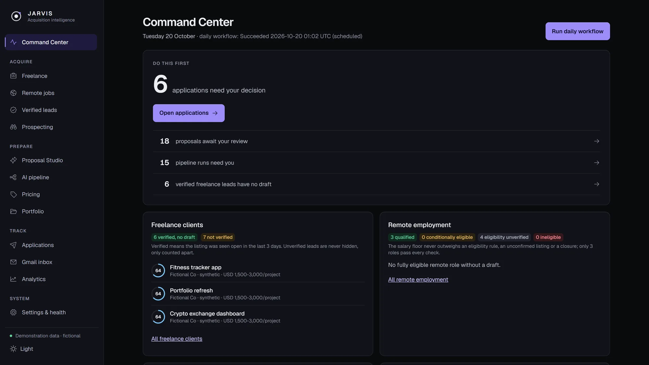Click the '7 not verified' badge
This screenshot has width=649, height=365.
click(218, 237)
